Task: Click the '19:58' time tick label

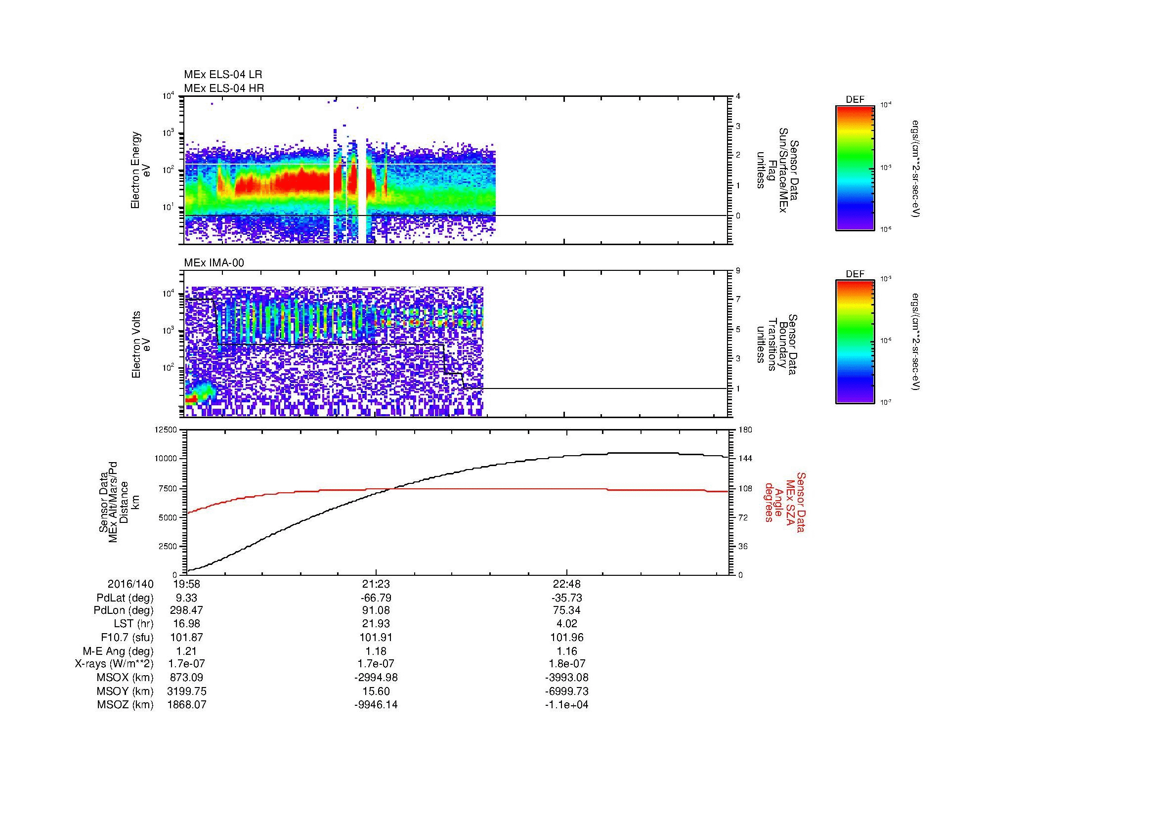Action: click(186, 584)
